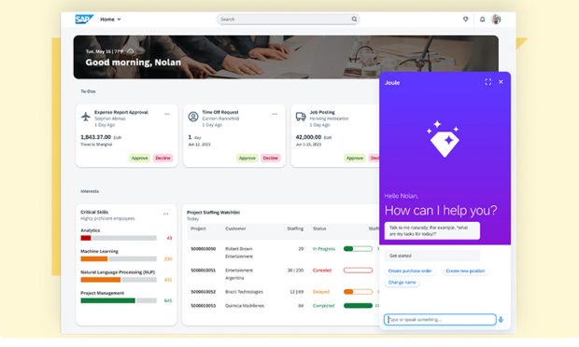Viewport: 579px width, 347px height.
Task: Open the Home dropdown menu
Action: coord(110,20)
